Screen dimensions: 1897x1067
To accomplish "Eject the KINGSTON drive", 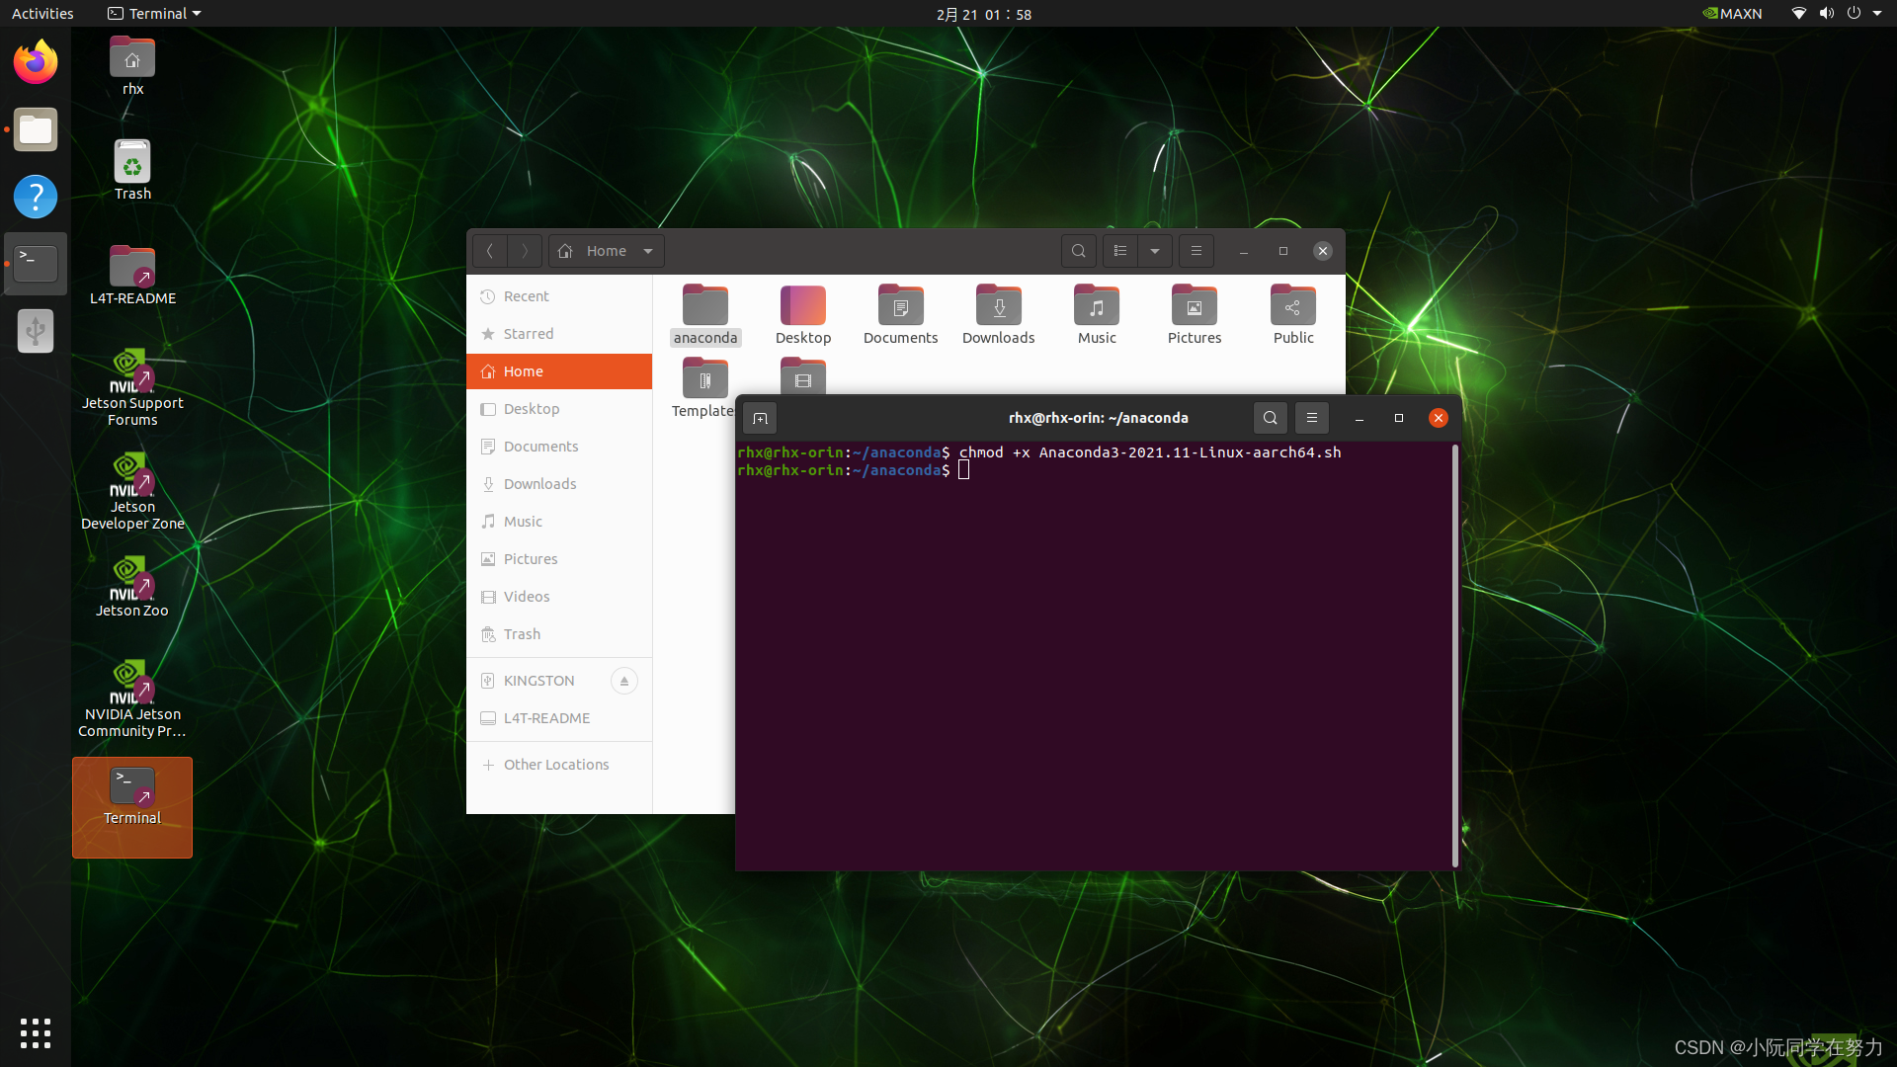I will point(623,680).
